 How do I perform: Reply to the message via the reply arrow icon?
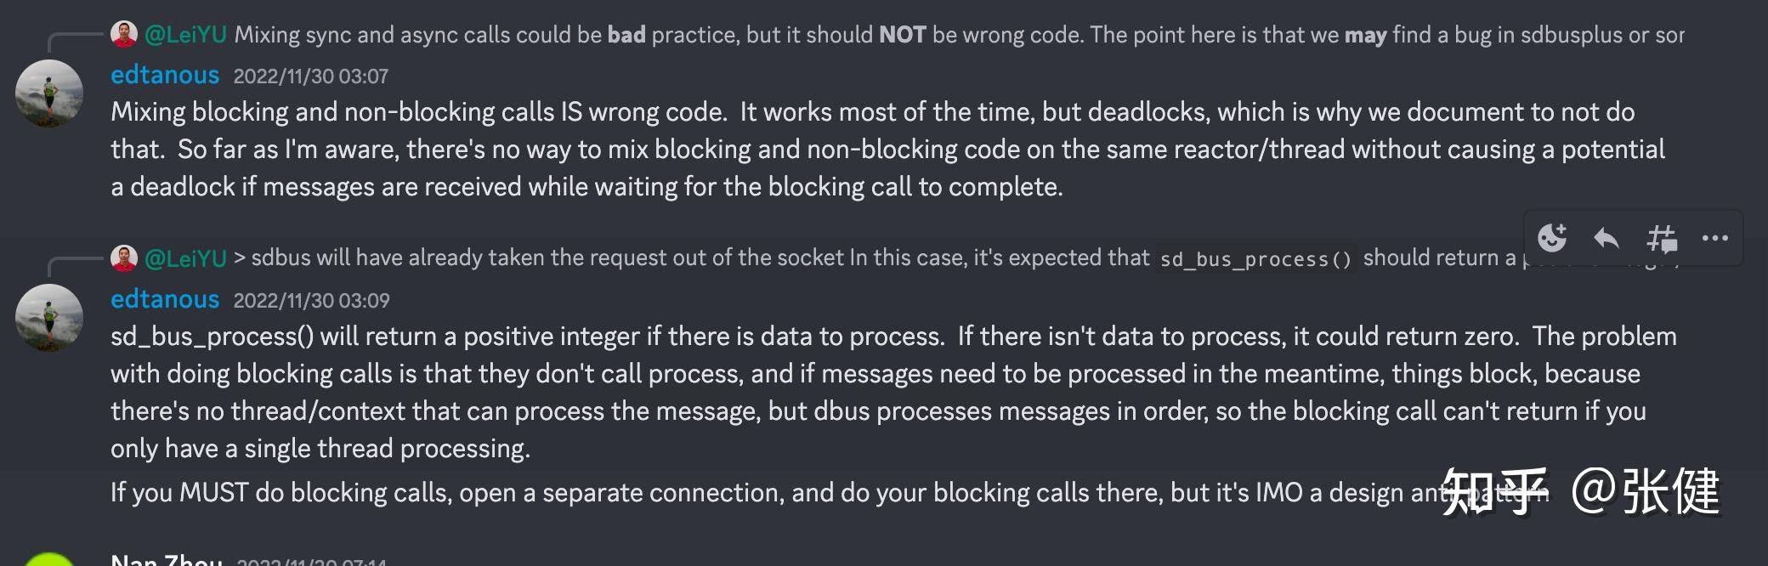click(x=1607, y=239)
